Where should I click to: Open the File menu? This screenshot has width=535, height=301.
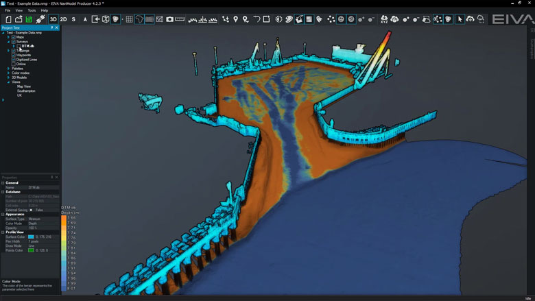tap(8, 11)
